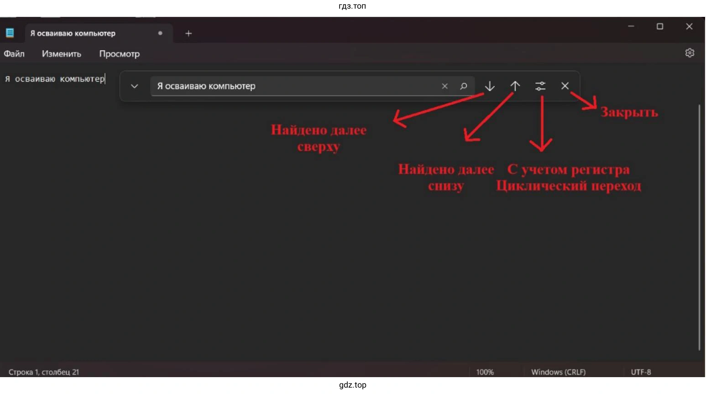The image size is (706, 394).
Task: Select the tab Я осваиваю компьютер
Action: pyautogui.click(x=73, y=33)
